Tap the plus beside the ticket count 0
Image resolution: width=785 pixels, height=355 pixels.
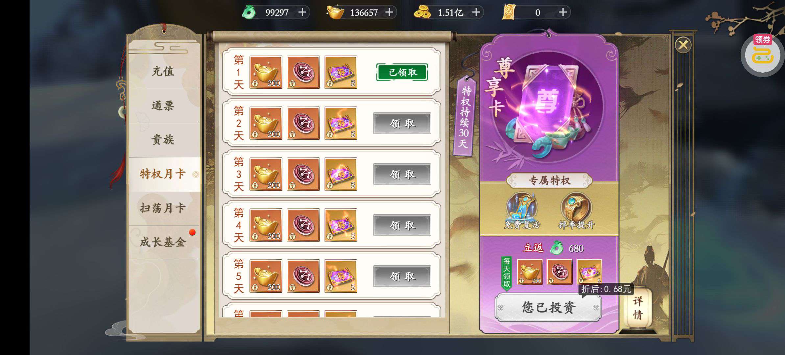click(563, 12)
